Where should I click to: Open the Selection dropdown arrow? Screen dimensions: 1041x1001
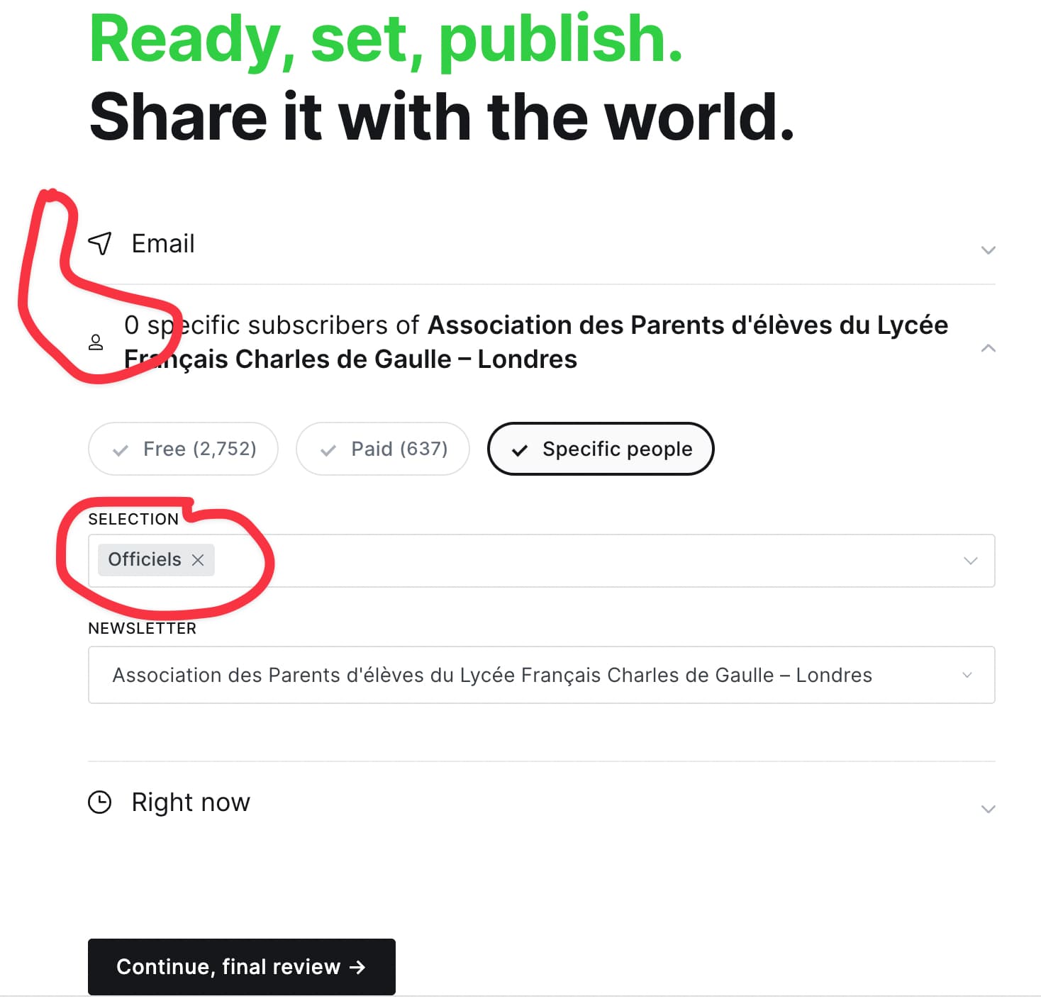(x=971, y=561)
